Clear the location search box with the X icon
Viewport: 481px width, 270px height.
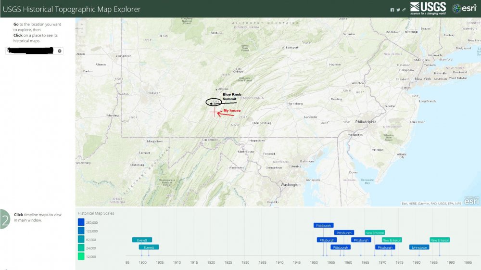coord(60,51)
